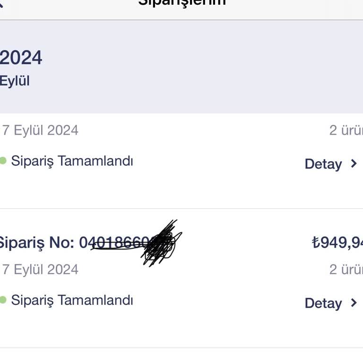Select Sipariş Tamamlandı status of ₺949,94 order
The width and height of the screenshot is (363, 363).
coord(72,300)
